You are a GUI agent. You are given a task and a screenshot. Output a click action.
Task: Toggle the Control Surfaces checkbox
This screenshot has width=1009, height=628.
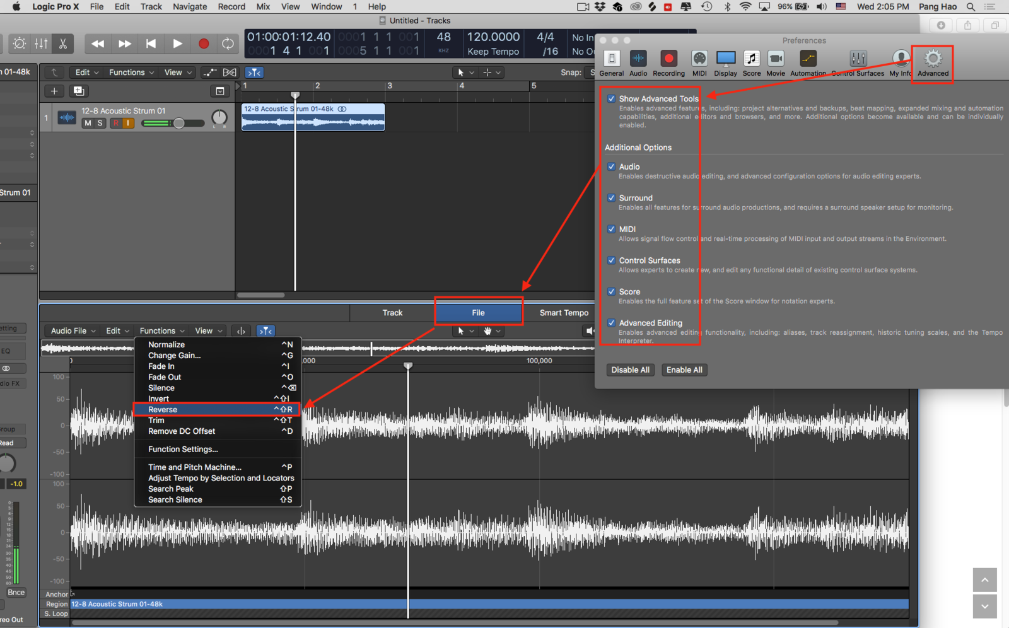tap(611, 260)
